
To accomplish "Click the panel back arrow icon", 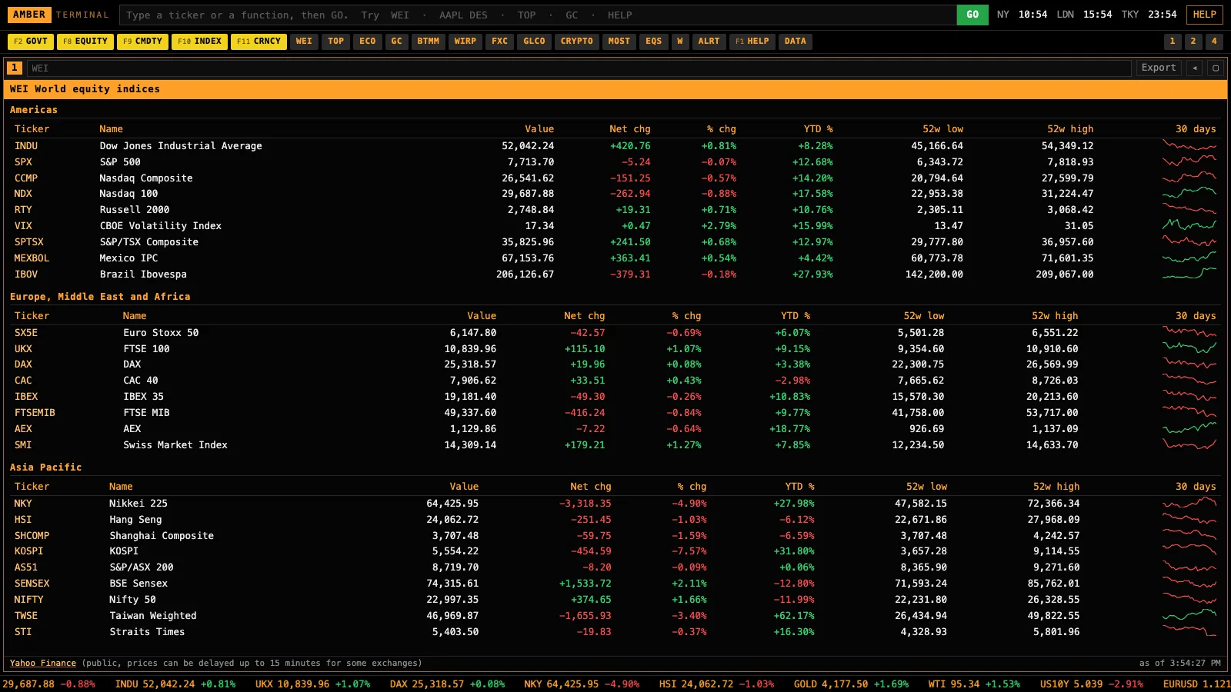I will (1195, 68).
